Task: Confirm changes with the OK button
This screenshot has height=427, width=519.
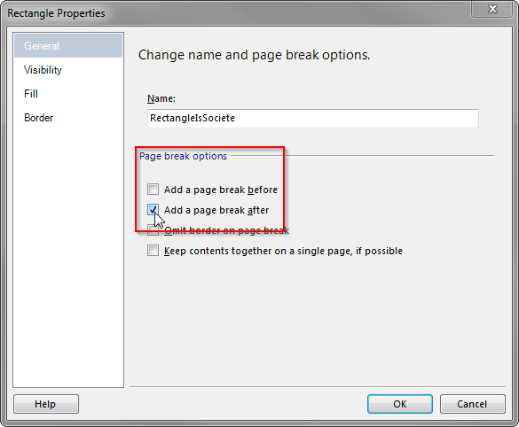Action: pos(400,404)
